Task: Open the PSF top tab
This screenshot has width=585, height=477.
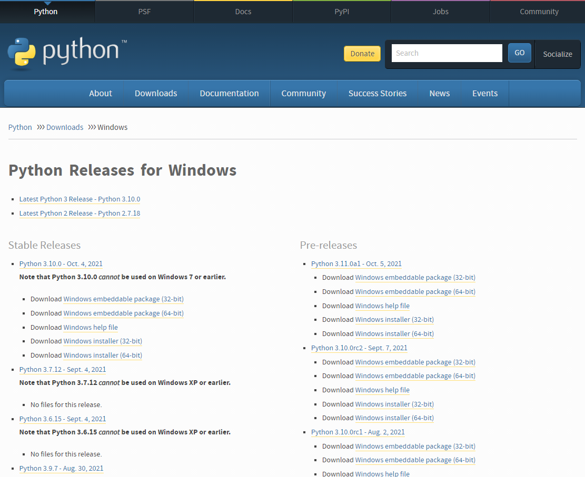Action: pos(144,12)
